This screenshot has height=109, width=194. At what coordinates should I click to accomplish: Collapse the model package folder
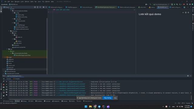click(13, 23)
